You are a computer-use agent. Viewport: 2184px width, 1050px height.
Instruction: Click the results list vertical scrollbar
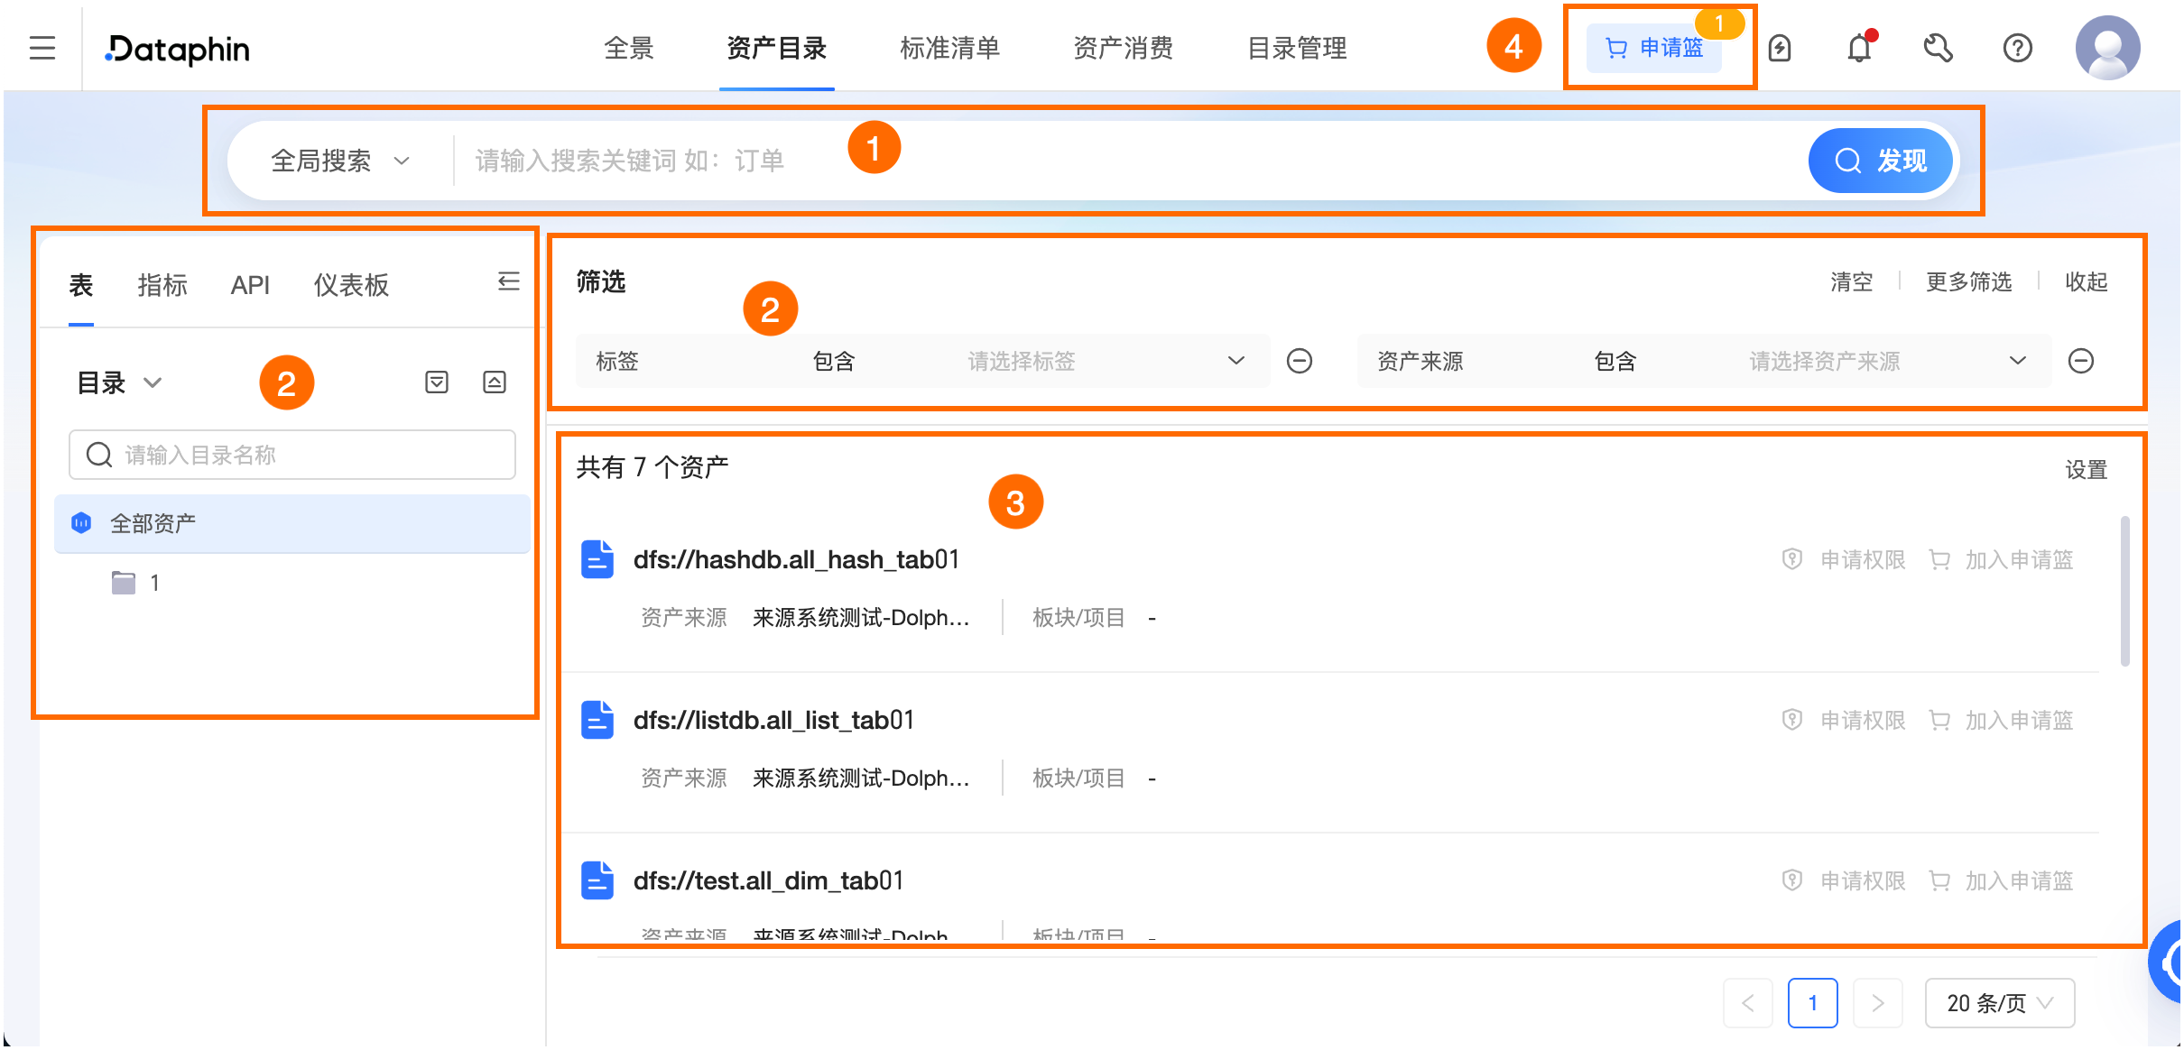[x=2124, y=591]
